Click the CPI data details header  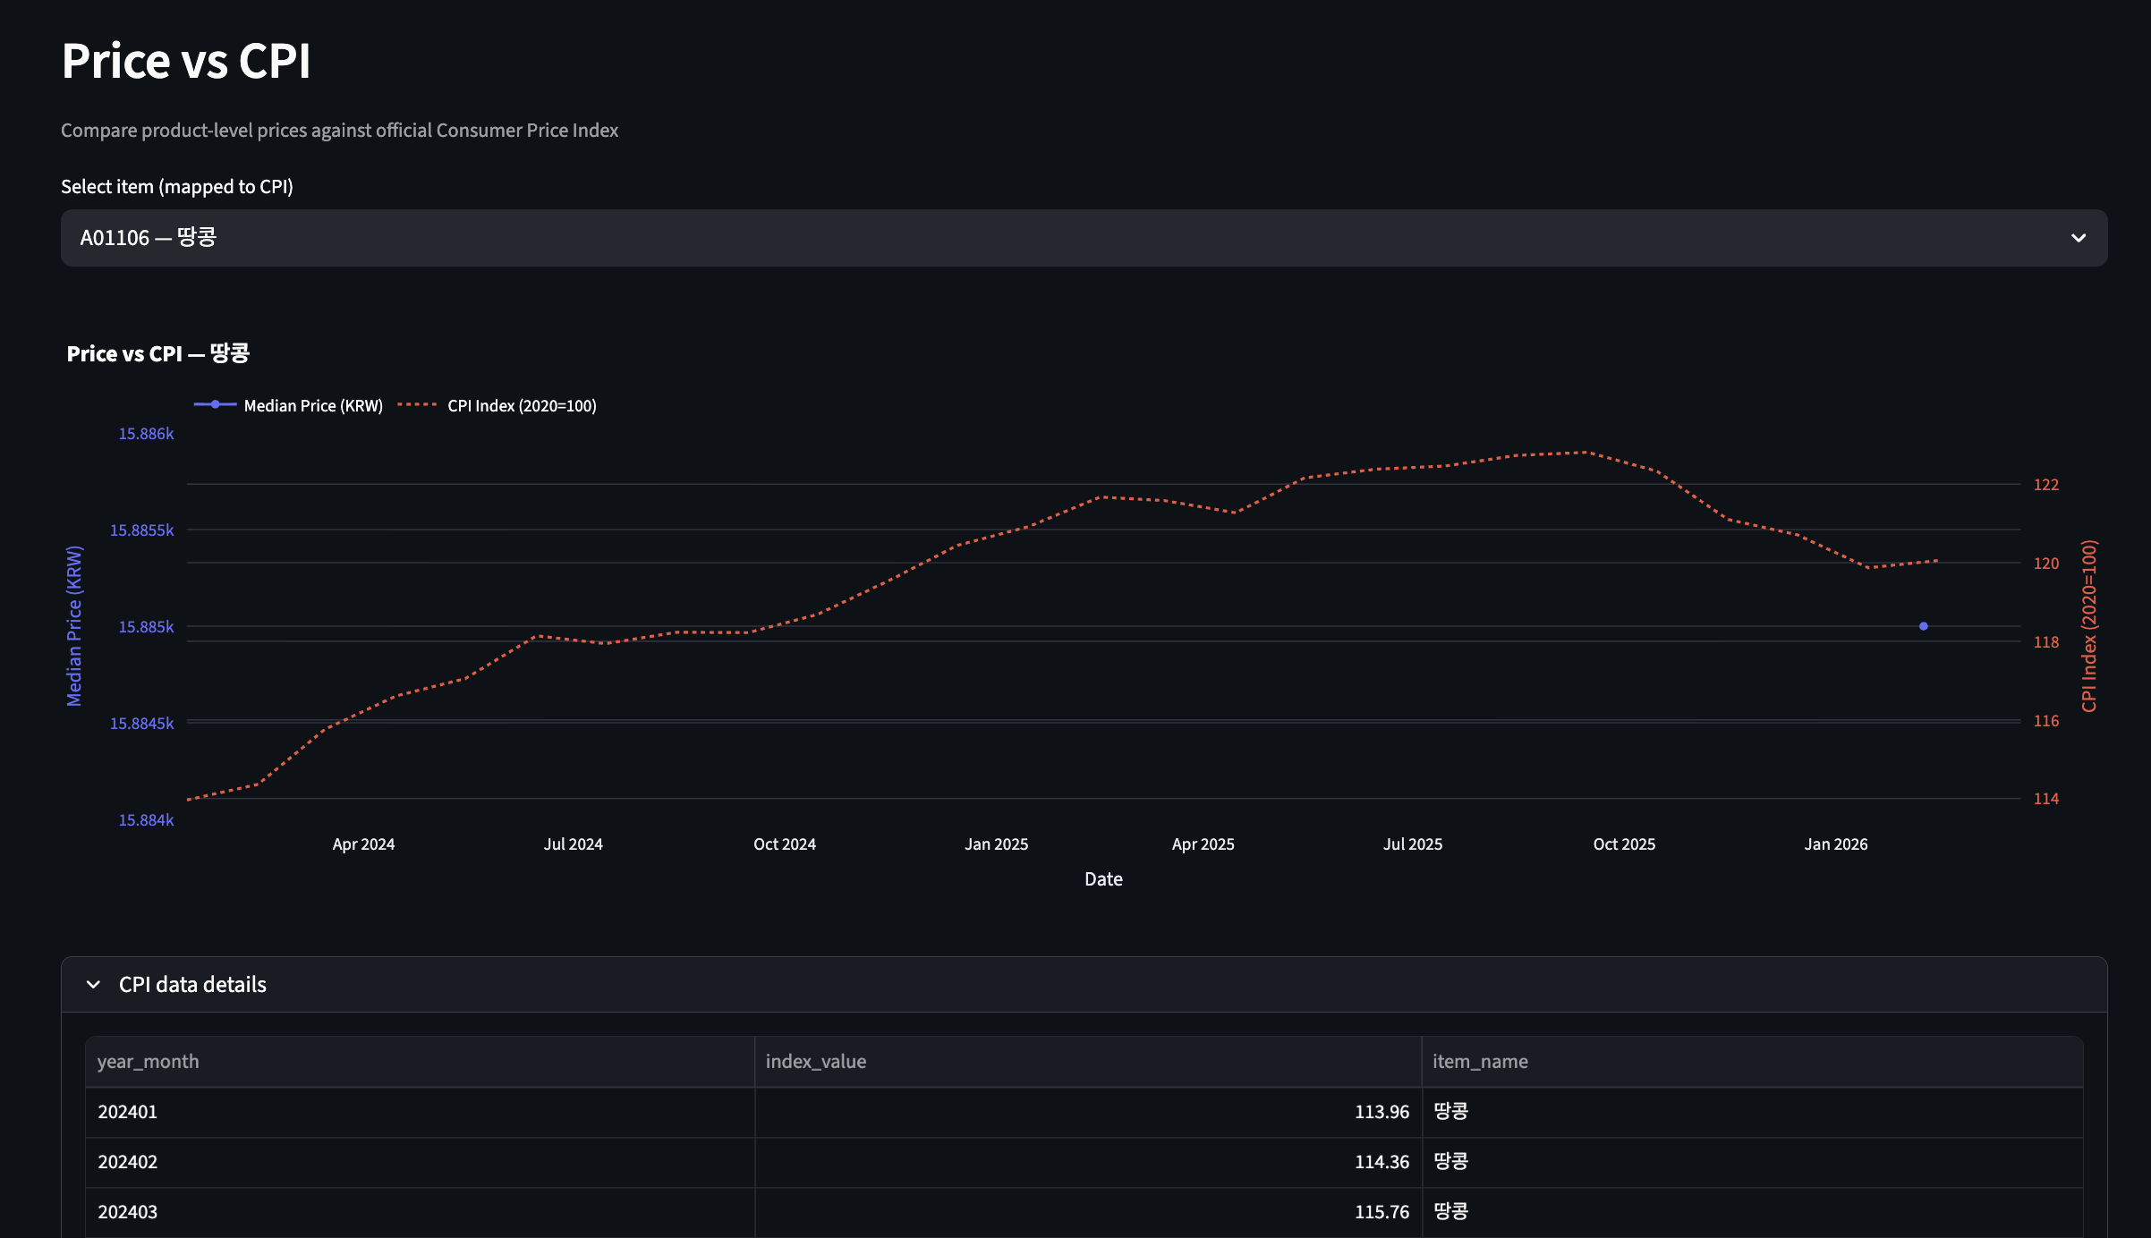1084,985
